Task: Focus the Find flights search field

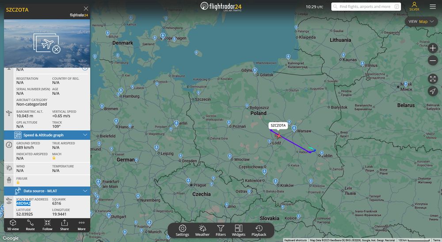Action: click(x=366, y=7)
